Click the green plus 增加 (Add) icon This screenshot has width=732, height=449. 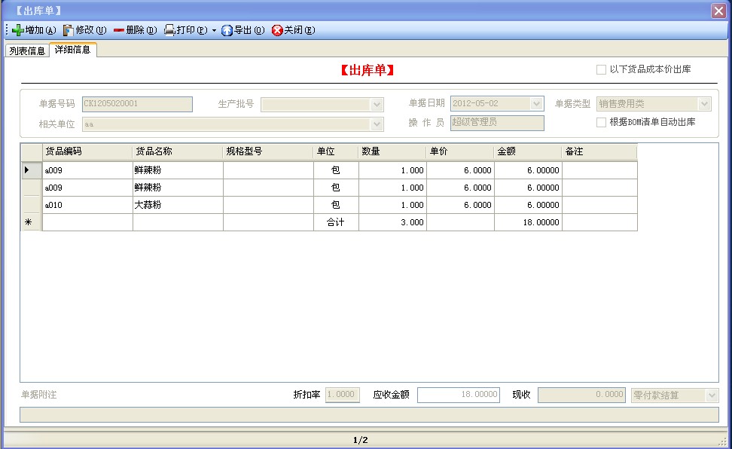(18, 31)
